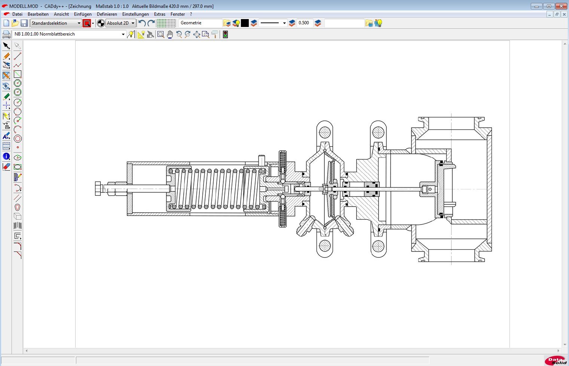This screenshot has height=366, width=569.
Task: Select the concentric red circles tool
Action: [18, 138]
